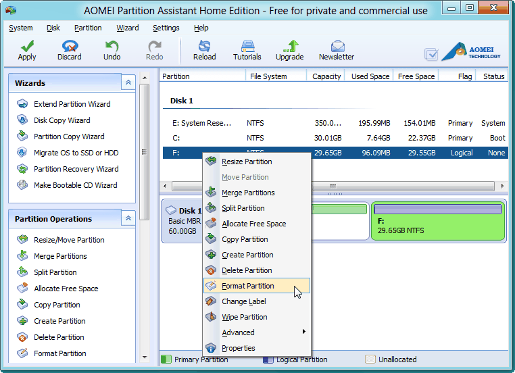Open the Help menu
This screenshot has width=515, height=373.
coord(201,28)
